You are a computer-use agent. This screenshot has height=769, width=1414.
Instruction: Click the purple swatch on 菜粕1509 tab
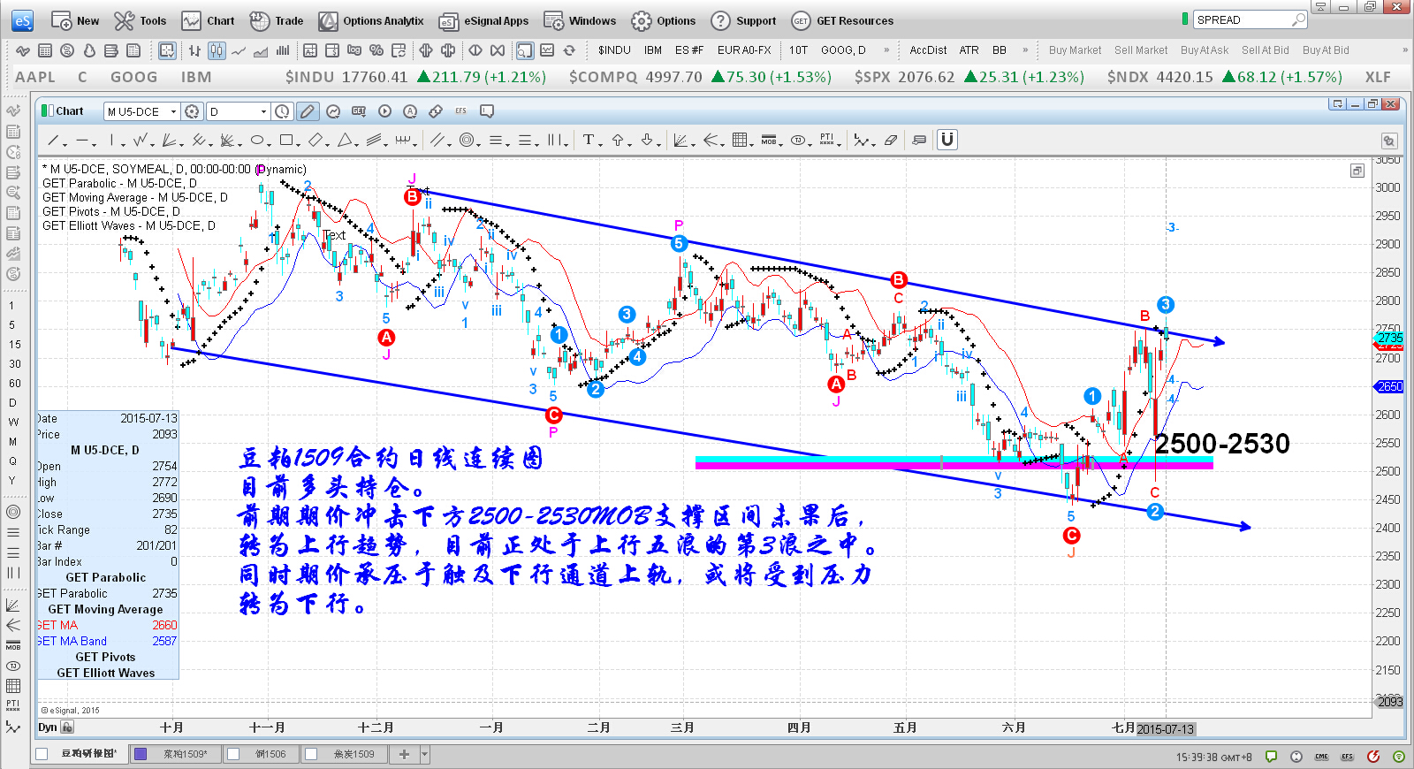coord(140,754)
